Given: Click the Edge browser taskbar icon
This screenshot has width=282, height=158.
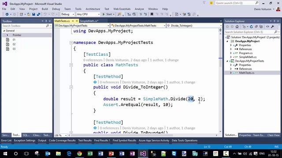Looking at the screenshot, I should [69, 154].
